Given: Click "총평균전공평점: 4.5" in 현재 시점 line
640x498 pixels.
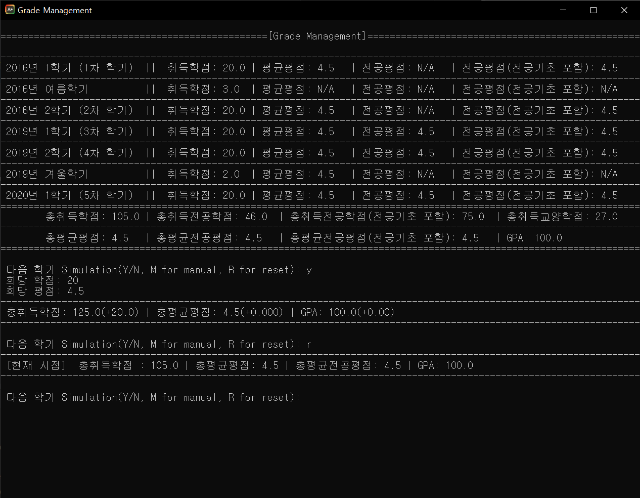Looking at the screenshot, I should (348, 365).
